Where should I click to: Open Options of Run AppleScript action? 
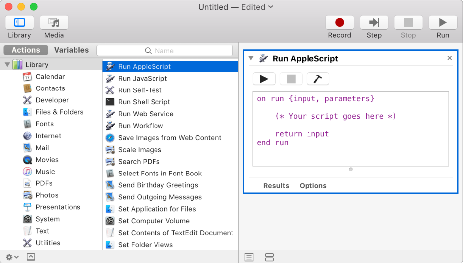[313, 186]
